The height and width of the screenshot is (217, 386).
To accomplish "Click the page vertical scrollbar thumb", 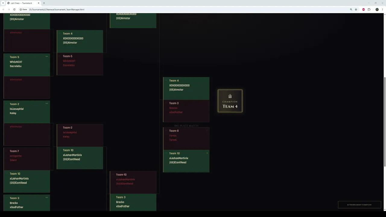I will pos(384,122).
